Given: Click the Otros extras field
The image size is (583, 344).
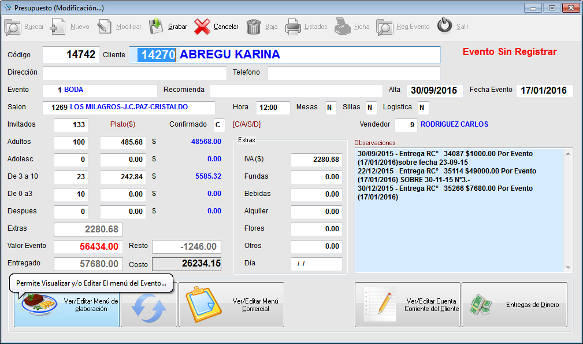Looking at the screenshot, I should (x=317, y=246).
